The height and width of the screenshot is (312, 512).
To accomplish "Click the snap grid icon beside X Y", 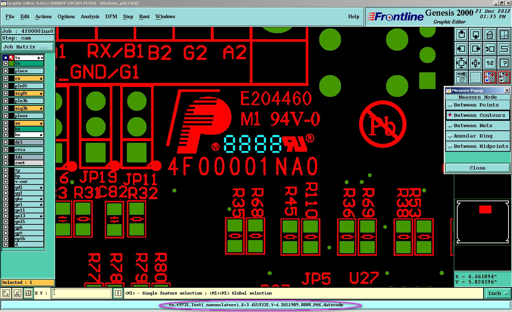I will point(28,293).
